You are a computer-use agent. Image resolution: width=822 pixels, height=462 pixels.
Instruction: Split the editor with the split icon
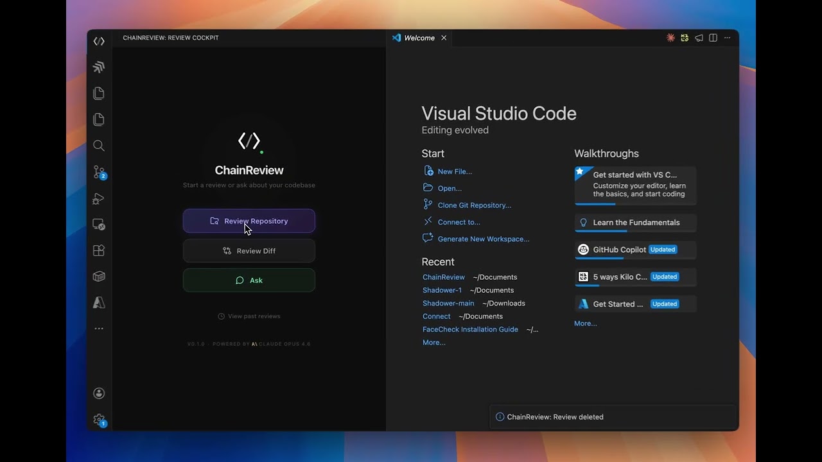tap(713, 38)
